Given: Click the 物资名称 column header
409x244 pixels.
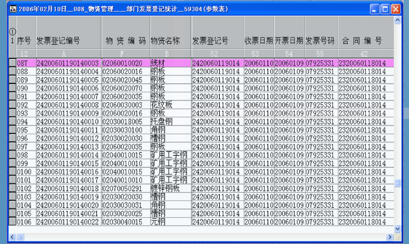Looking at the screenshot, I should [165, 41].
